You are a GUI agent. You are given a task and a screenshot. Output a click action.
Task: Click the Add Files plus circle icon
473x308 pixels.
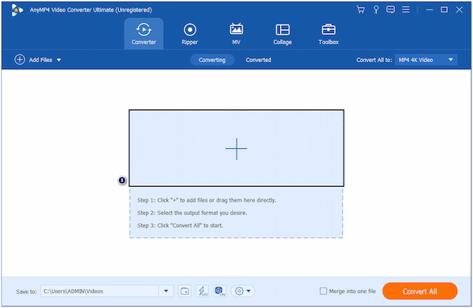[x=20, y=60]
